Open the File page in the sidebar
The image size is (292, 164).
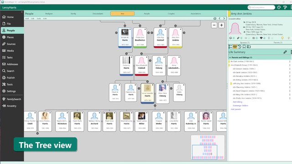(12, 24)
